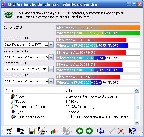
Task: Activate the What's This help pointer icon
Action: 132,131
